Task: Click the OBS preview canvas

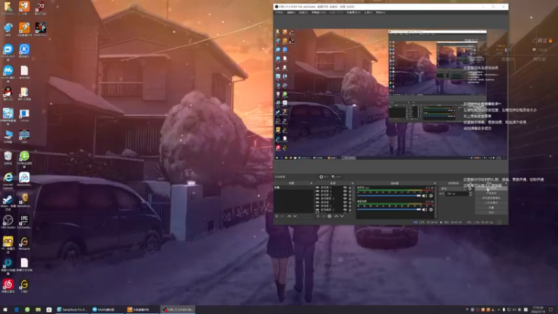Action: tap(391, 94)
